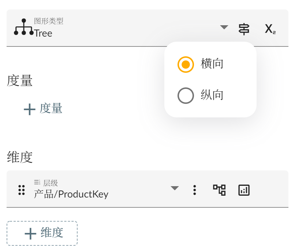295x252 pixels.
Task: Choose the 纵向 option label
Action: pos(212,95)
